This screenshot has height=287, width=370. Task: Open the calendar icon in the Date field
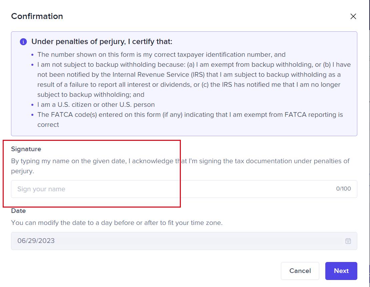[x=348, y=241]
